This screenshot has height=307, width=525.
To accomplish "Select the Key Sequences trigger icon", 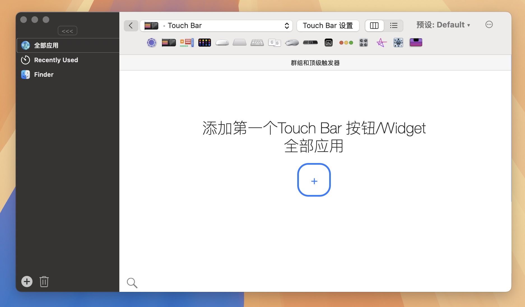I will (275, 43).
